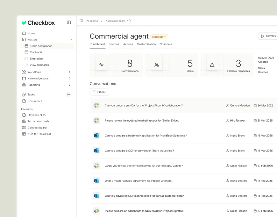The height and width of the screenshot is (217, 277).
Task: Click the Knowledge base database icon
Action: [24, 78]
